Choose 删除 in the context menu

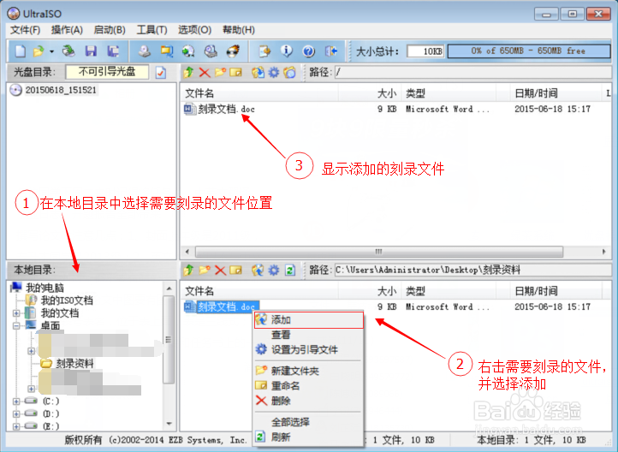307,401
